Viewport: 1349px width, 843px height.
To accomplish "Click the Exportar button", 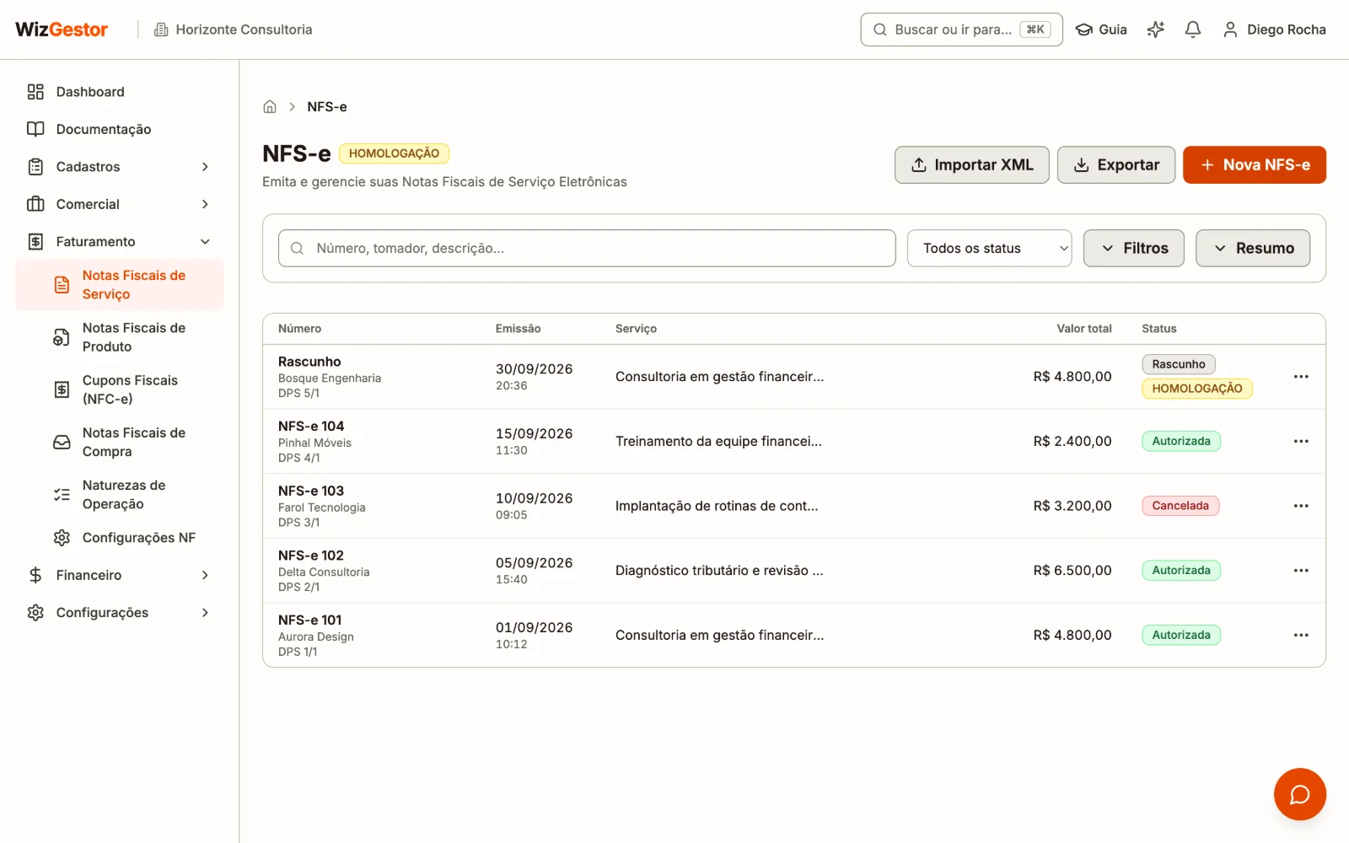I will pos(1116,165).
